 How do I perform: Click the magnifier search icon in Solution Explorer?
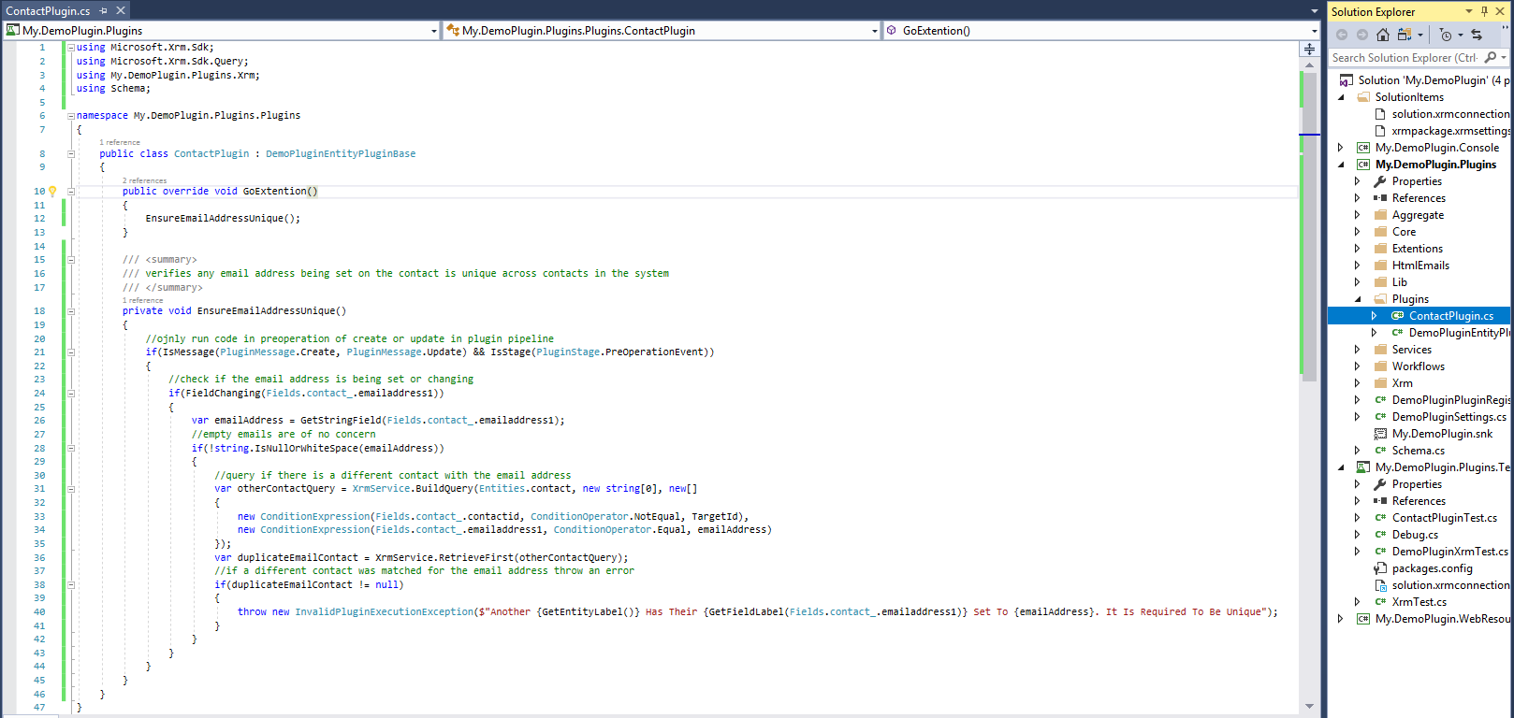(1490, 58)
